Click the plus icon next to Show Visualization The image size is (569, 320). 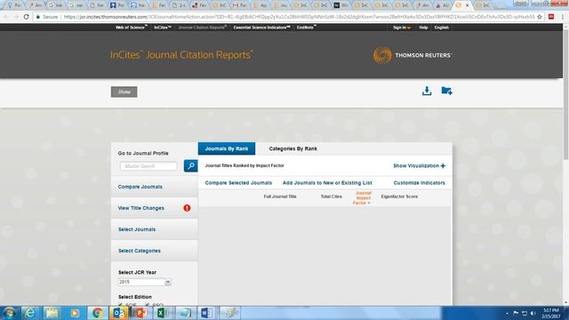tap(443, 166)
